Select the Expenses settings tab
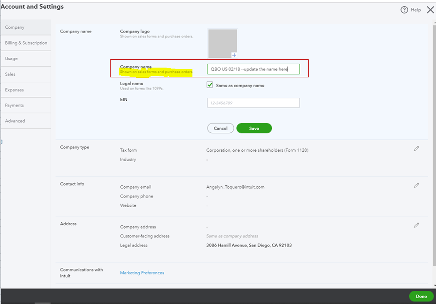 (26, 89)
